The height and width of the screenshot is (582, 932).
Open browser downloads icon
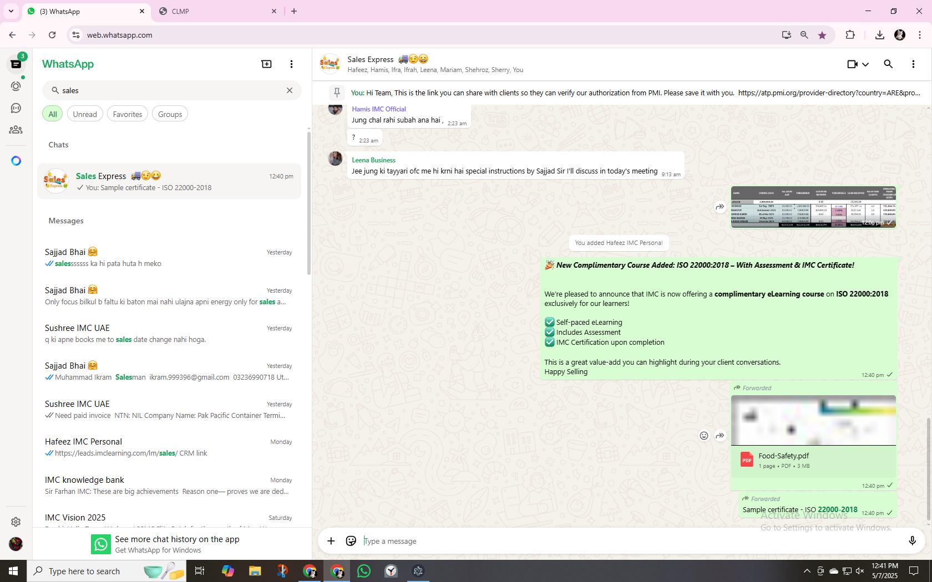(879, 35)
